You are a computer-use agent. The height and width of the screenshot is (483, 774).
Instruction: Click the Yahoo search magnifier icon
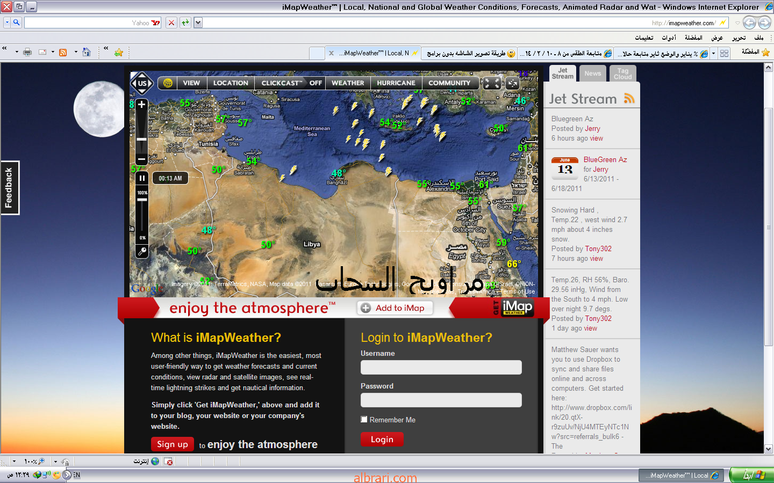17,23
